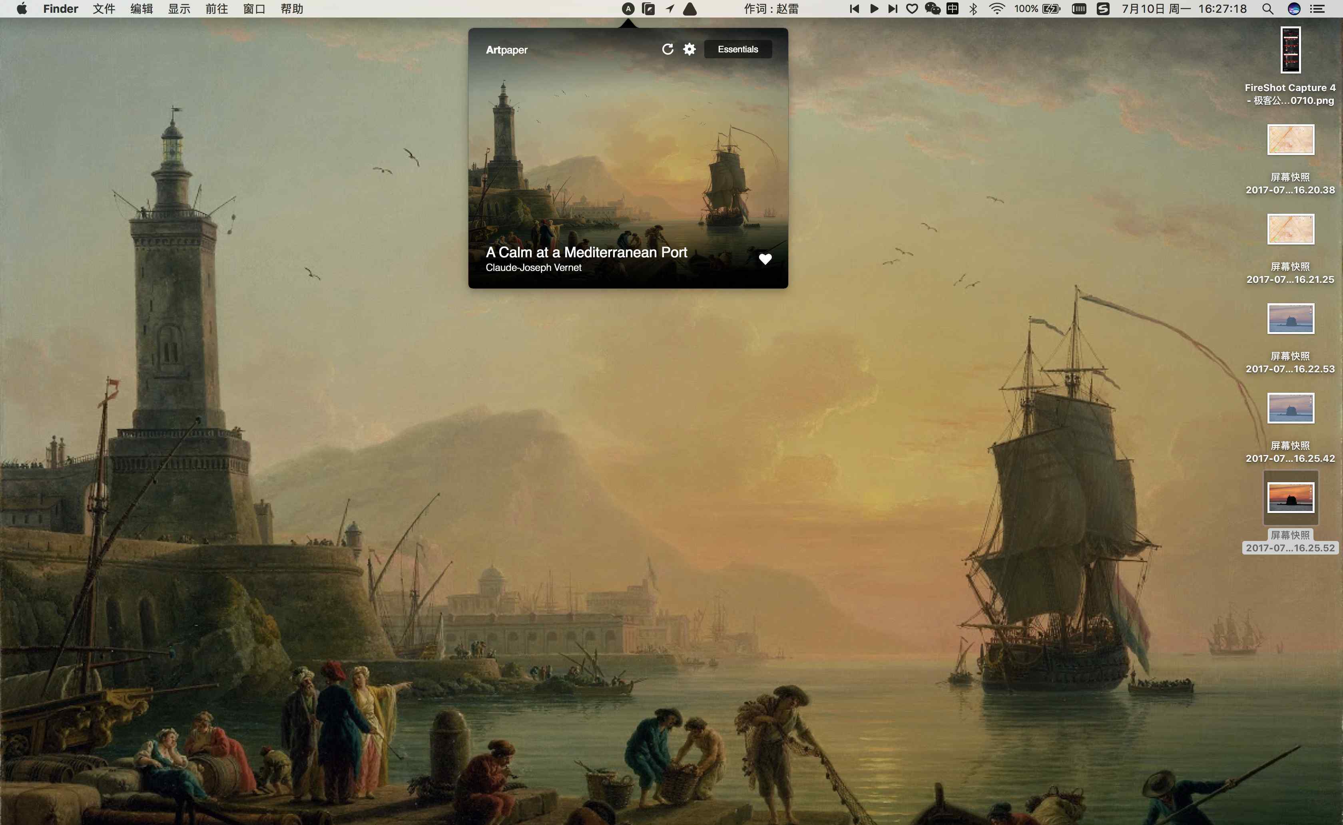The width and height of the screenshot is (1343, 825).
Task: Open the note app menu bar icon
Action: tap(649, 9)
